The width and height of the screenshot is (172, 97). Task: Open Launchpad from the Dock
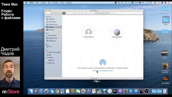[46, 91]
